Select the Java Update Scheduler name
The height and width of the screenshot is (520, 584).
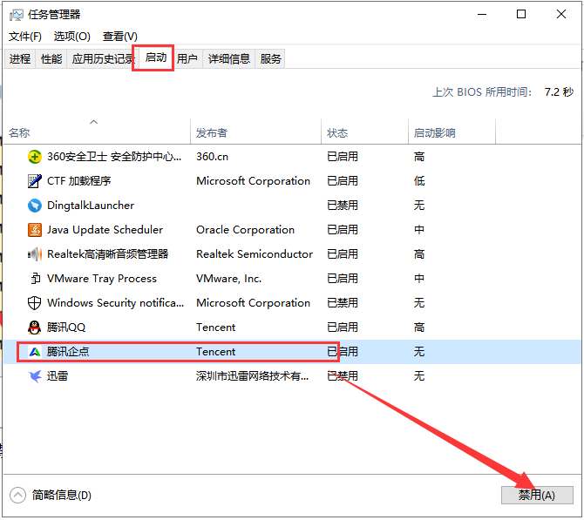tap(105, 230)
